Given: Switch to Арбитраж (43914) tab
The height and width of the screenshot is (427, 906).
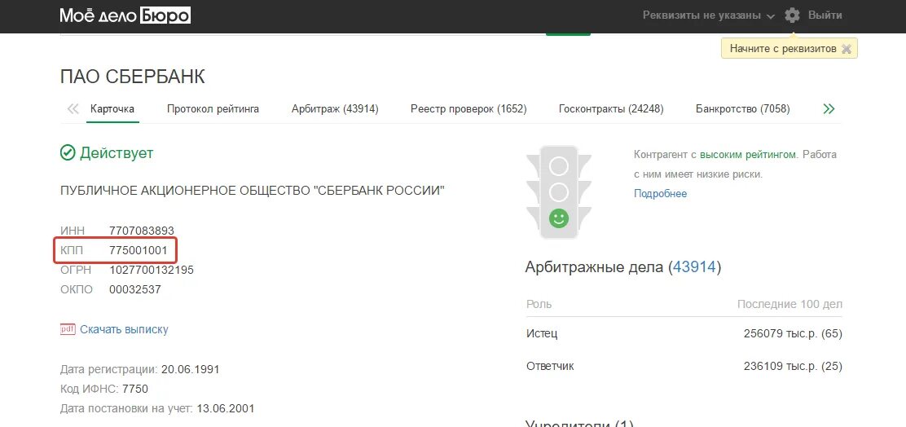Looking at the screenshot, I should coord(335,108).
